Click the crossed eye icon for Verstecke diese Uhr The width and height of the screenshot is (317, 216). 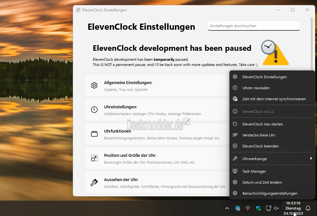[x=235, y=135]
